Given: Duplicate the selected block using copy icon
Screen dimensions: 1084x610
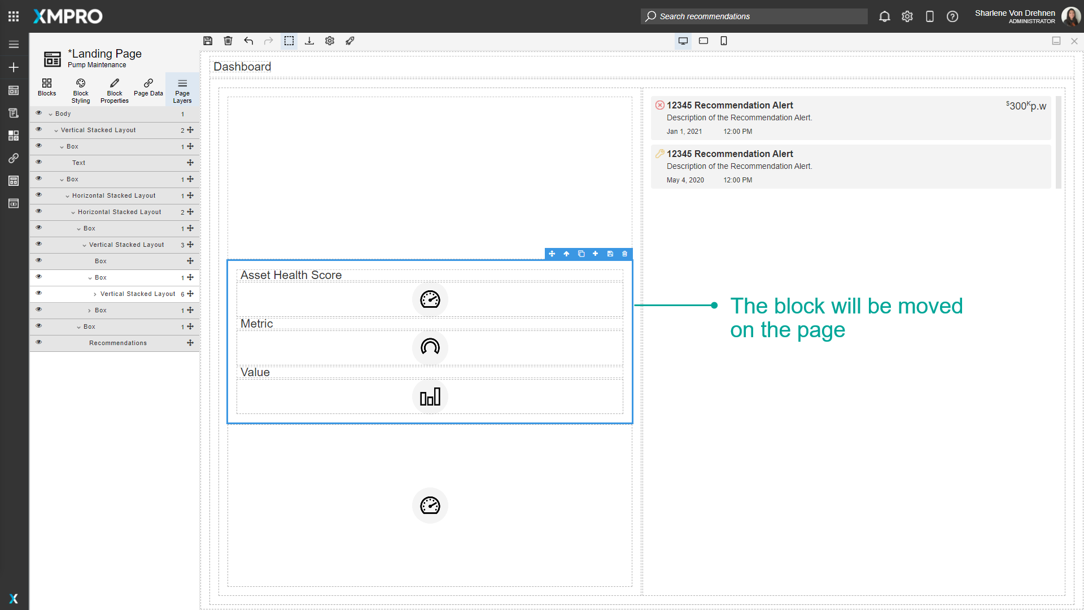Looking at the screenshot, I should click(x=581, y=254).
